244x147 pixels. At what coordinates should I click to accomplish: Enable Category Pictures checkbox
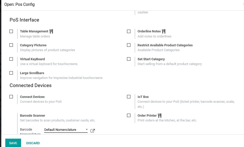coord(11,45)
